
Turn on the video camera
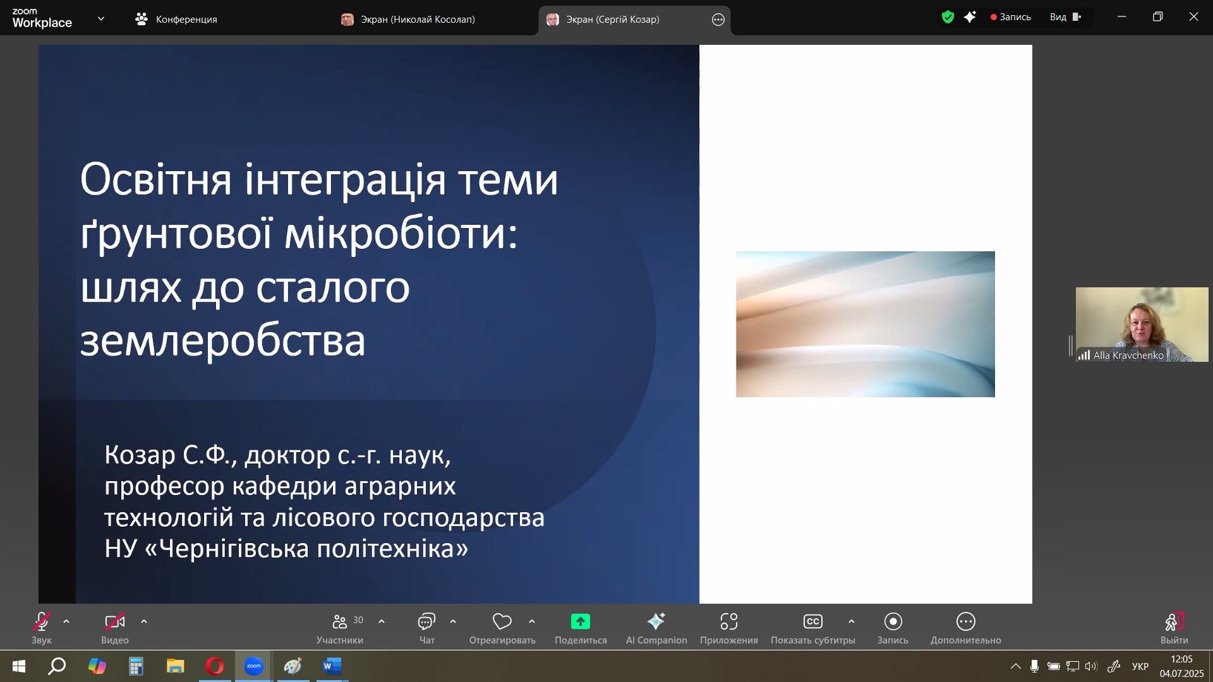pyautogui.click(x=114, y=622)
